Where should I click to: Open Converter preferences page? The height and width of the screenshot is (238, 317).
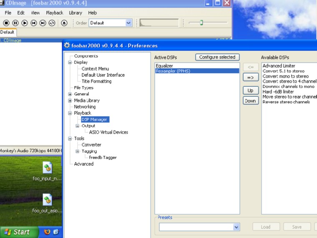coord(91,145)
